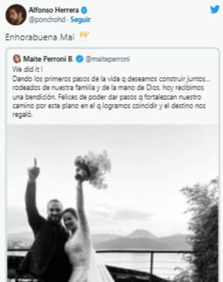Click the line starting "una bendición. Felices"
The image size is (223, 282).
107,97
